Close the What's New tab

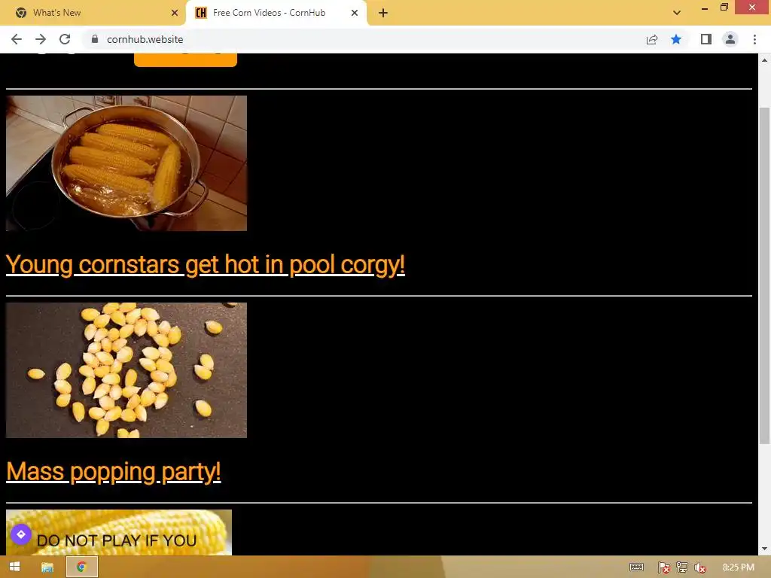[175, 13]
